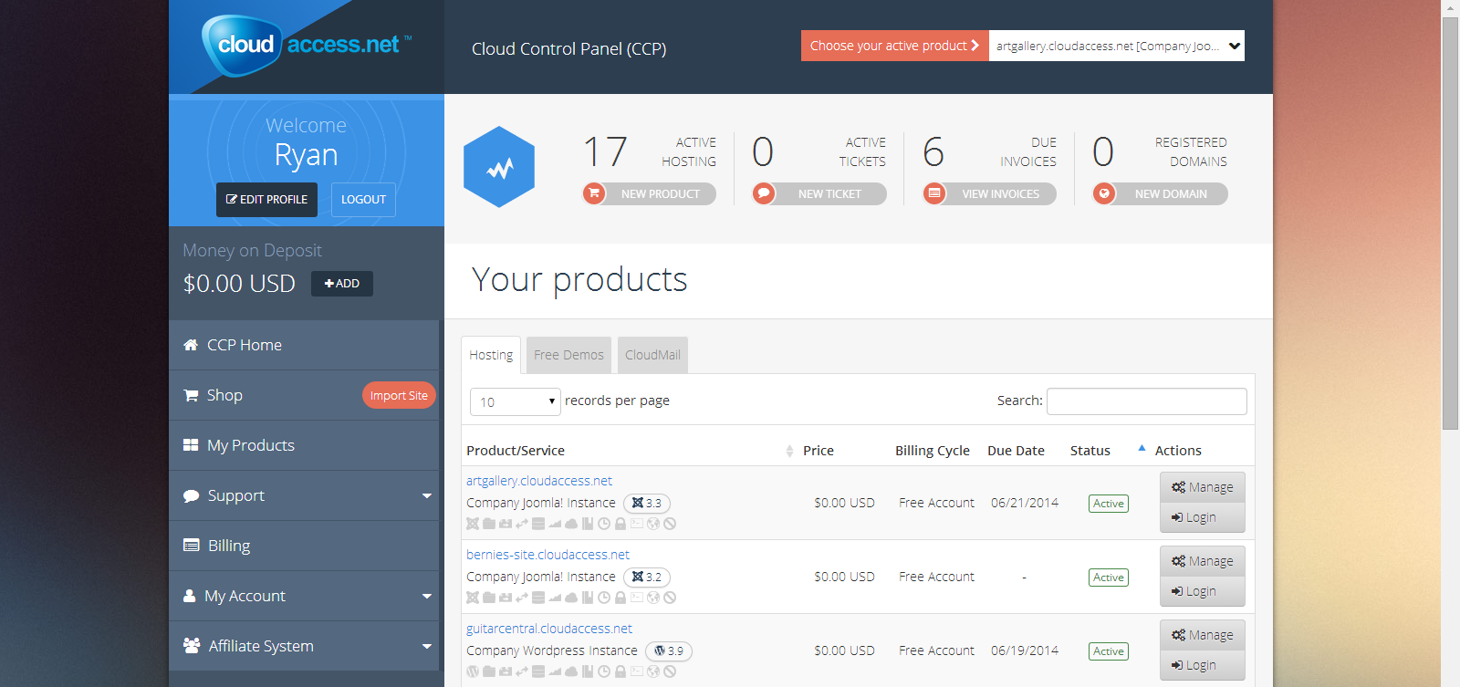Screen dimensions: 1460x687
Task: Open the database icon in the artgallery row
Action: point(538,524)
